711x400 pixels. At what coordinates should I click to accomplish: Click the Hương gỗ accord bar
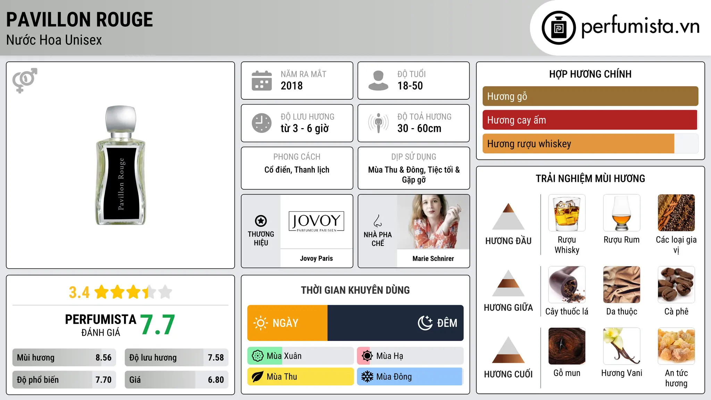(590, 96)
